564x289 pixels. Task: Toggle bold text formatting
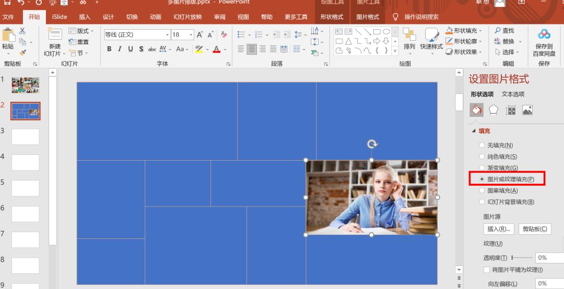[109, 49]
